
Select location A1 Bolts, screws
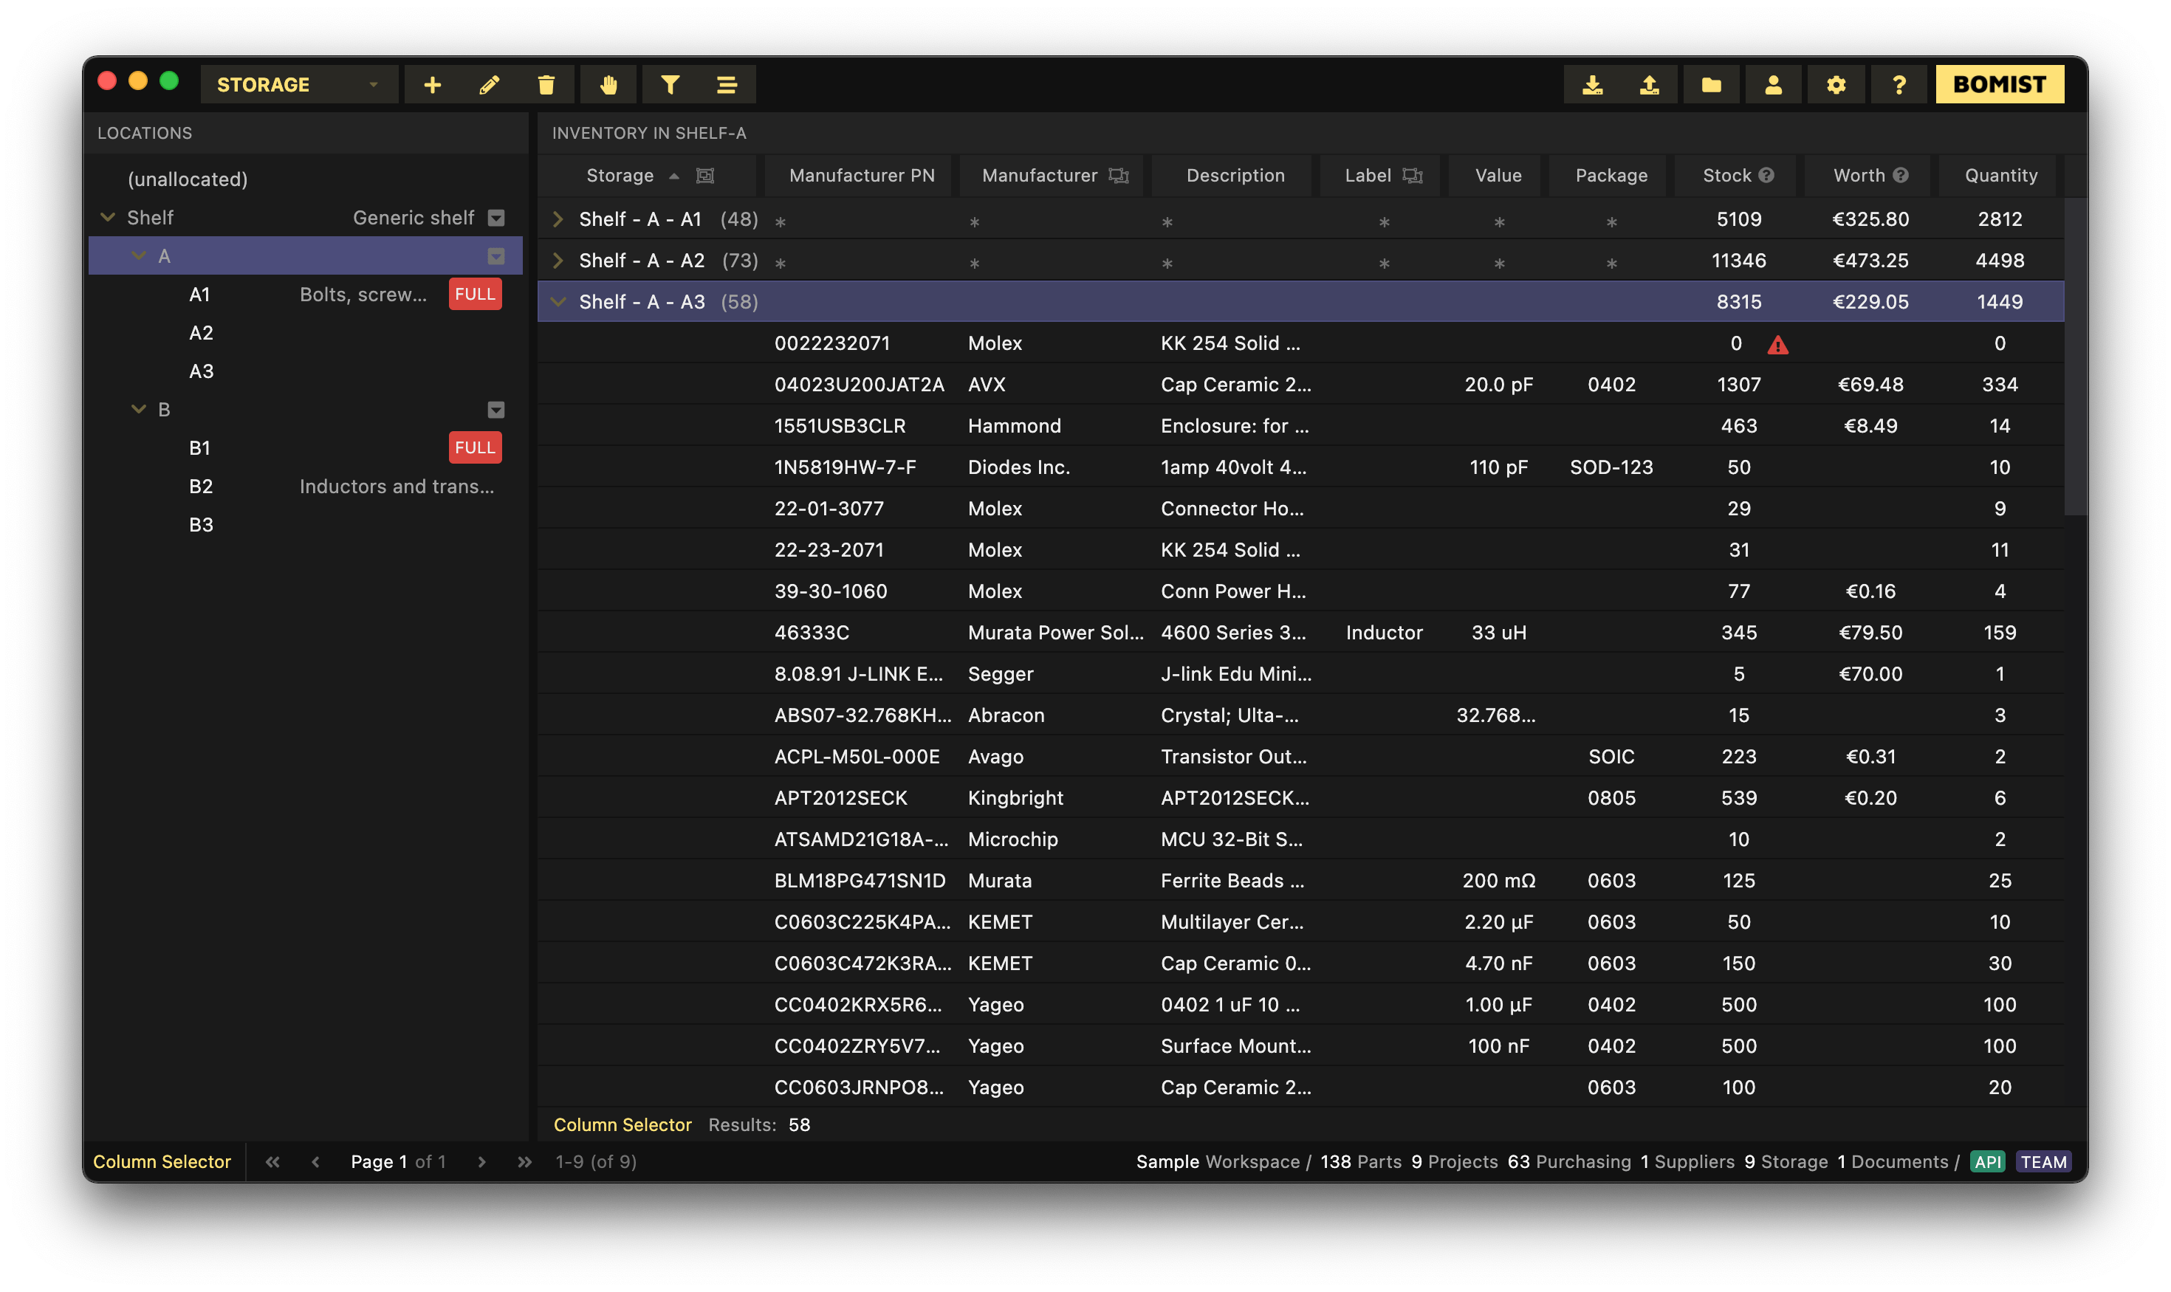(306, 295)
